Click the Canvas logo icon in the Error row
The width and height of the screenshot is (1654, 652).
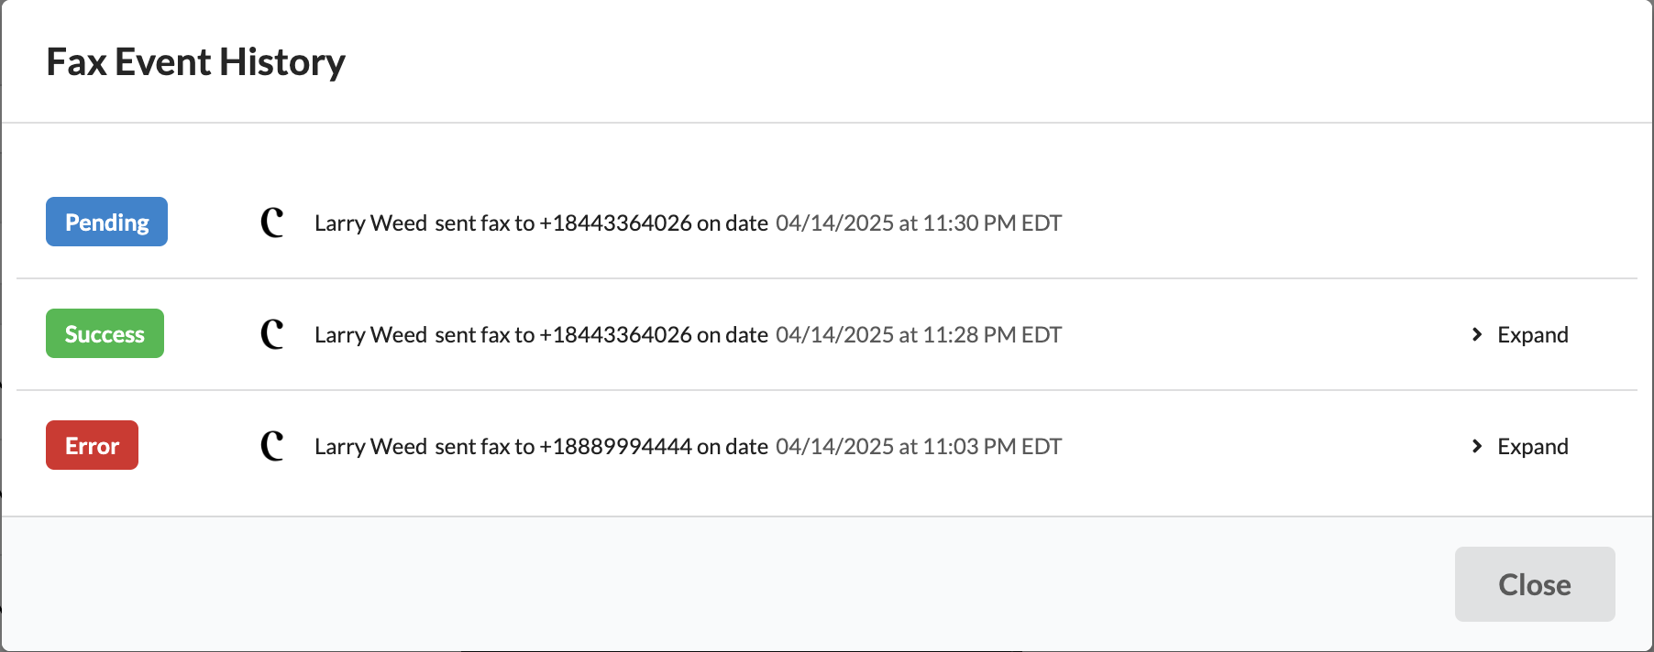[271, 446]
